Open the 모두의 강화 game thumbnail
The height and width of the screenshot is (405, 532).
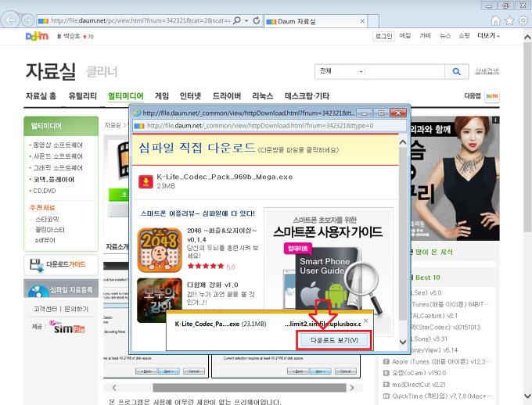[160, 300]
